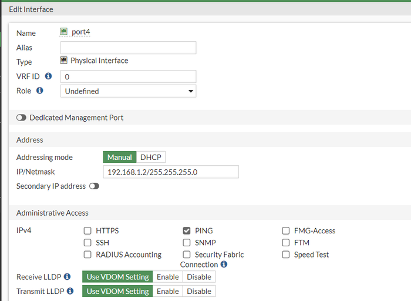Screen dimensions: 411x301
Task: Click the port4 interface icon
Action: (x=64, y=32)
